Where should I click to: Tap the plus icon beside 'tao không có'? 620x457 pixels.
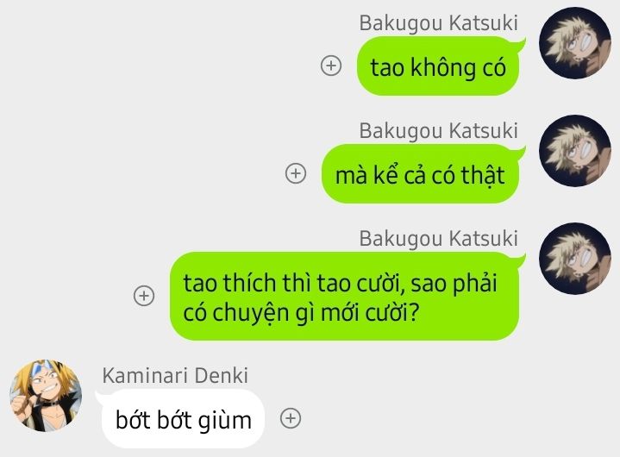pyautogui.click(x=331, y=66)
